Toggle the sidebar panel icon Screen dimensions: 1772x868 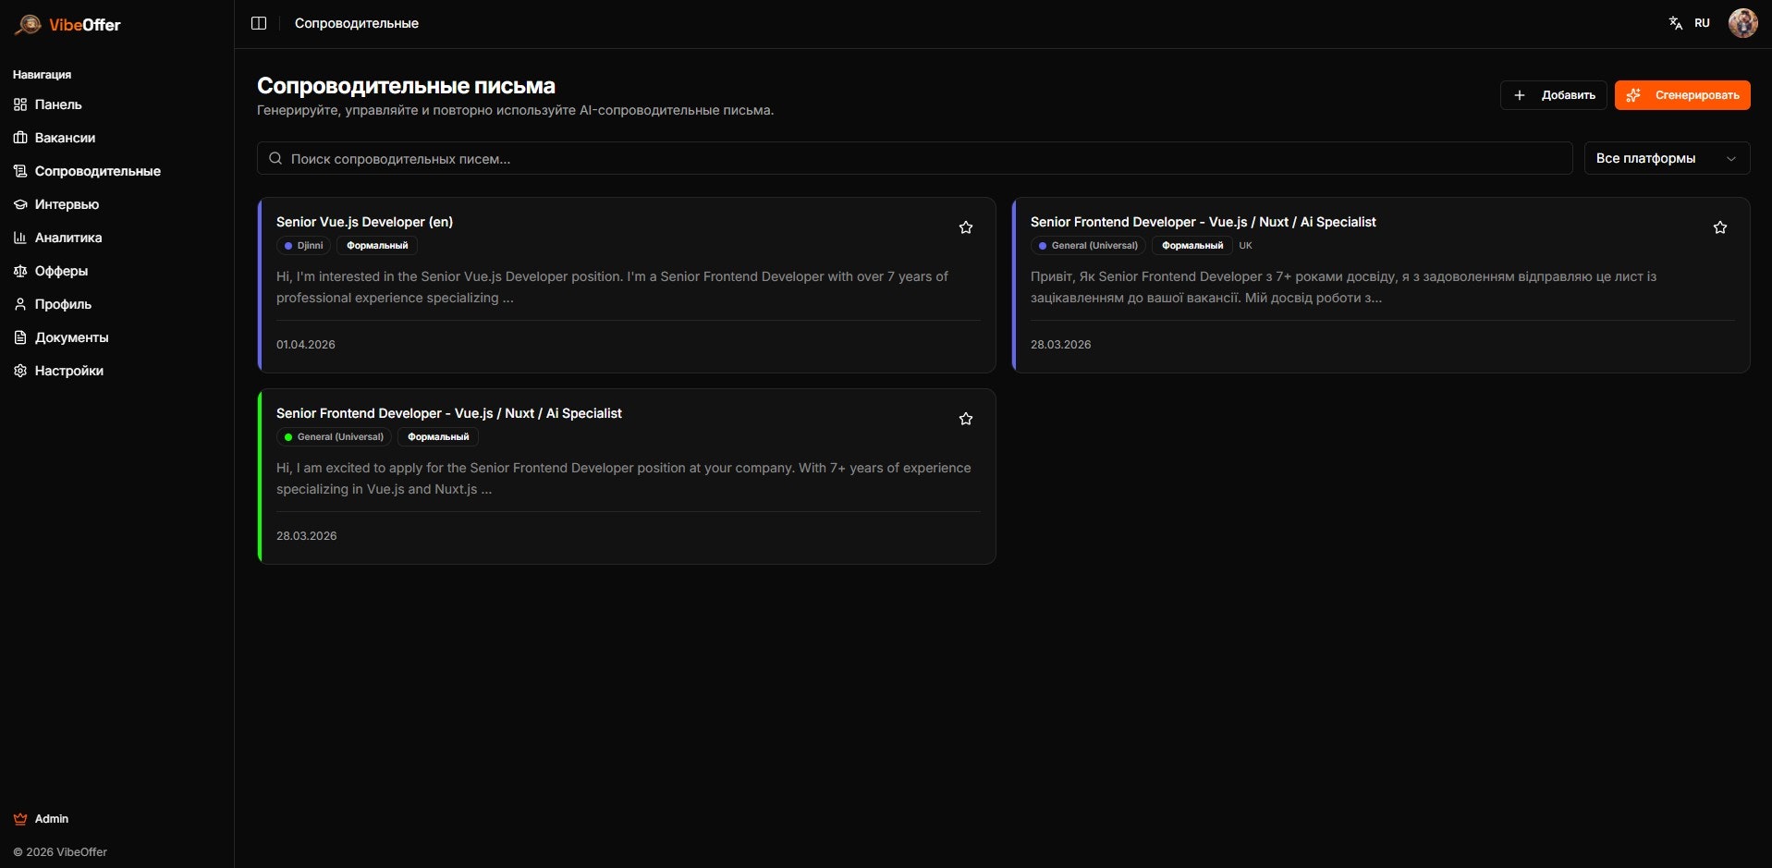[259, 23]
